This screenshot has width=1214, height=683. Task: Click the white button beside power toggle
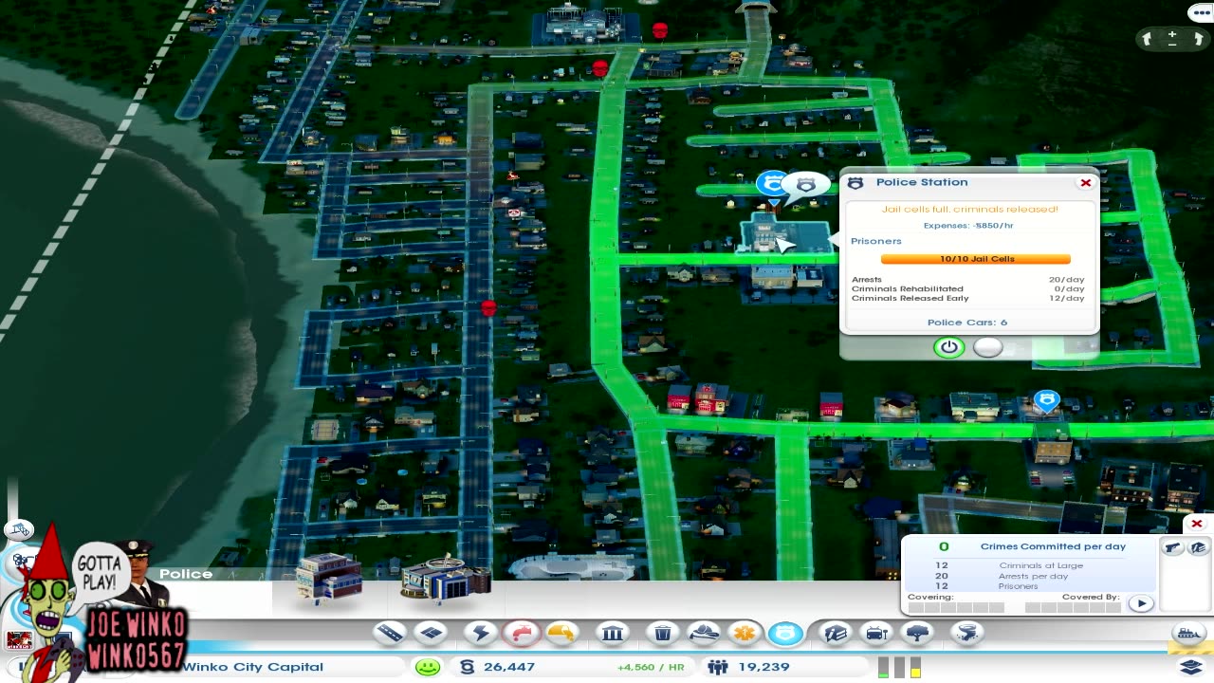(988, 347)
